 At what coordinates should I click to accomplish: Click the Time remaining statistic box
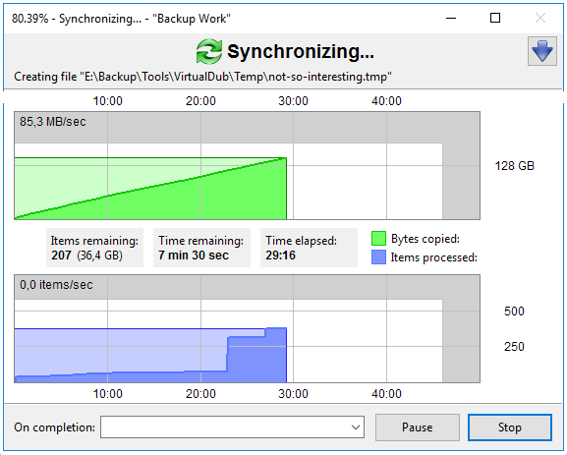(x=201, y=248)
